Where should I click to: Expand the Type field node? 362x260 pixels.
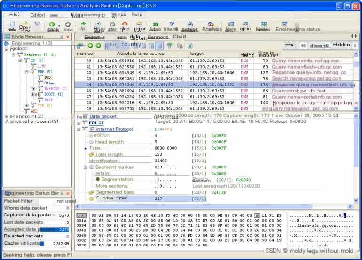click(x=85, y=148)
